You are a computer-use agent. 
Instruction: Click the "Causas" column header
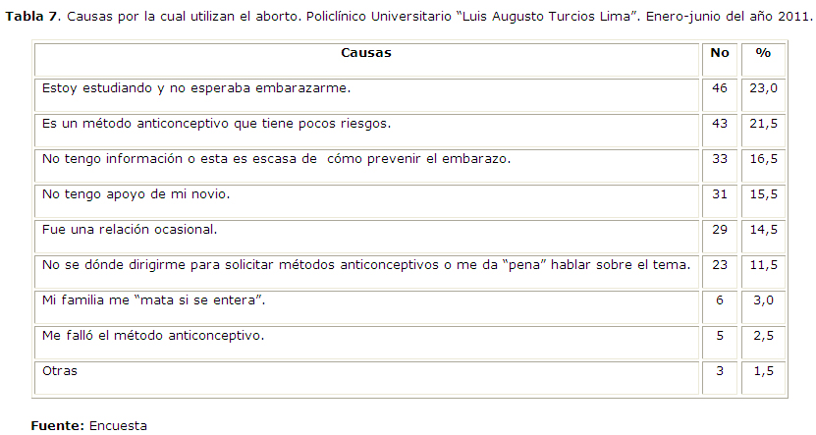[x=365, y=53]
